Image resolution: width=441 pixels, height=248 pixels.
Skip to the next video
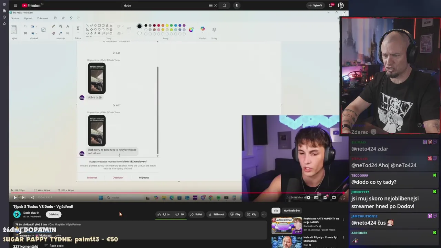(23, 197)
